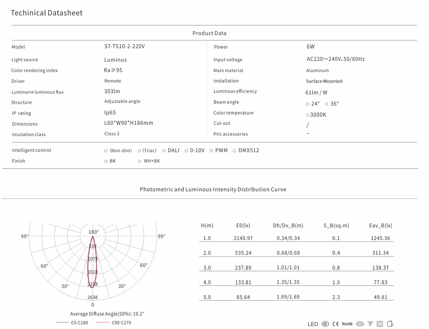
Task: Check the Non-dim control checkbox
Action: tap(106, 151)
